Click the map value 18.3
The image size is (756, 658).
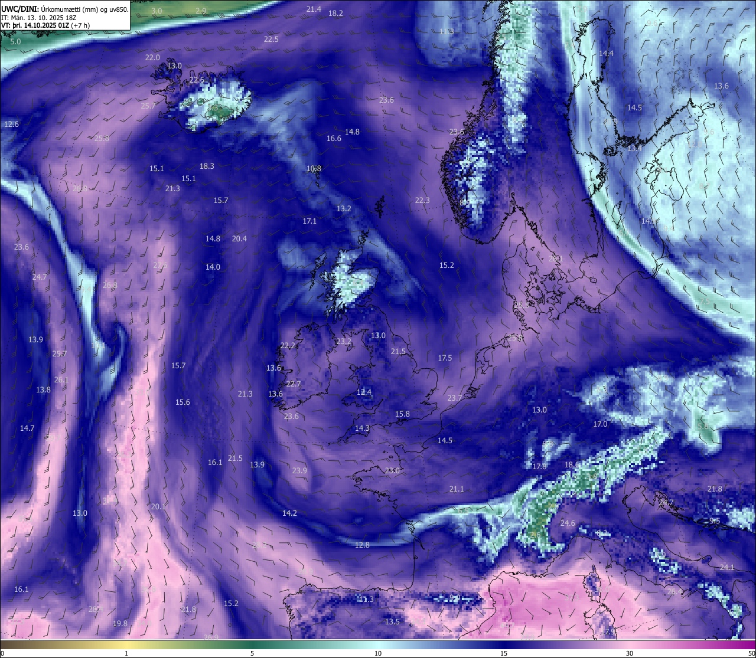pos(207,166)
